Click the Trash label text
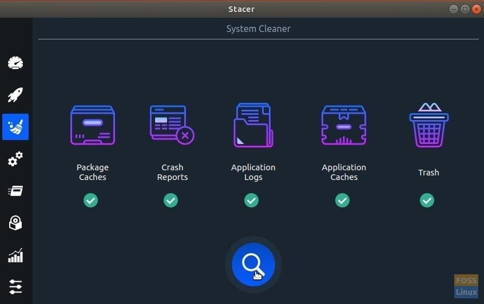 coord(429,173)
